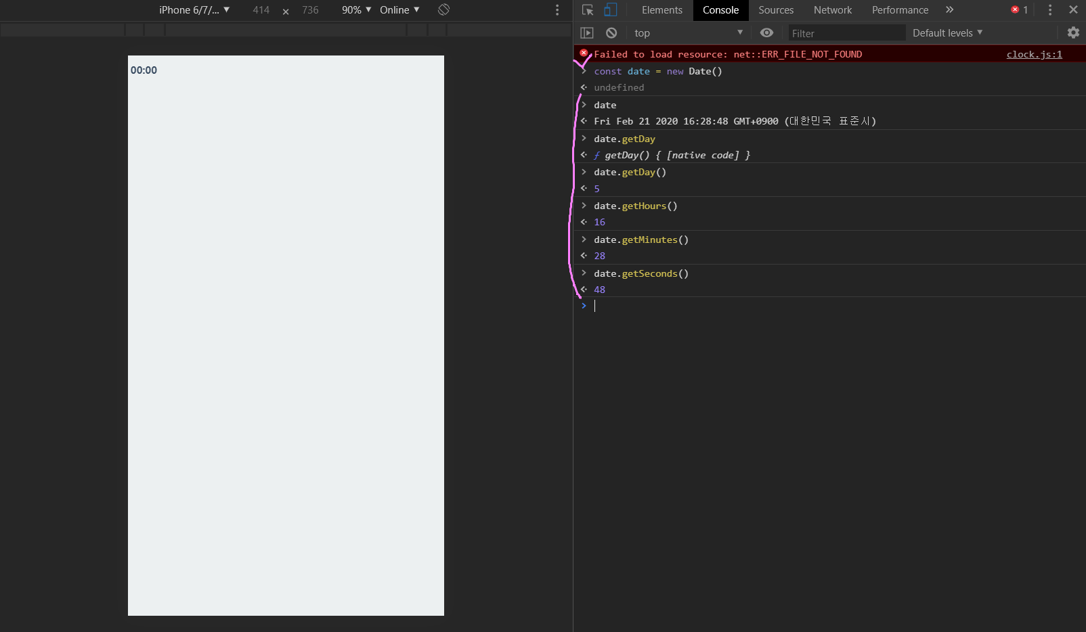
Task: Click the output value 48
Action: pos(599,290)
